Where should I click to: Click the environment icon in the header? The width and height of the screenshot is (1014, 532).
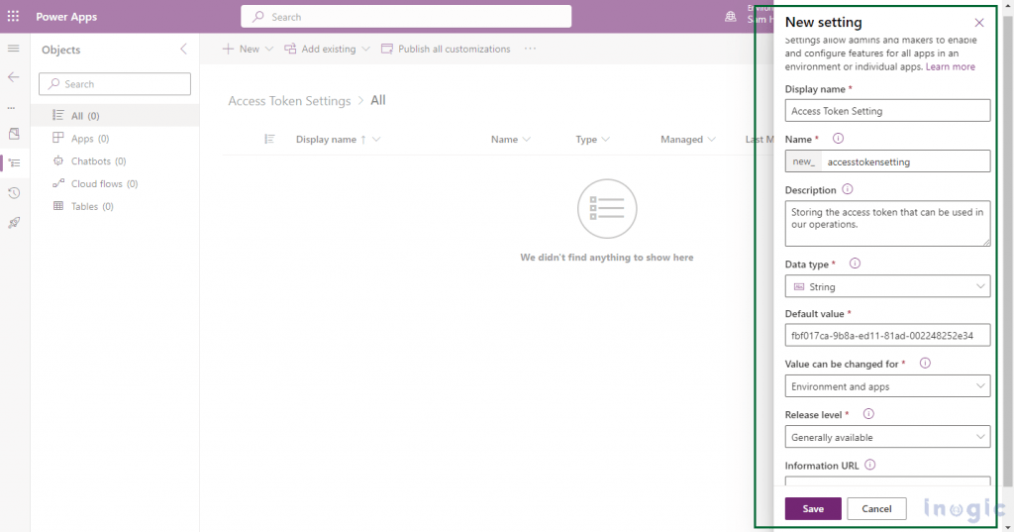click(731, 17)
